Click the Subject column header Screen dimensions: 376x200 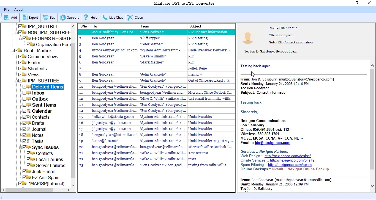click(211, 26)
